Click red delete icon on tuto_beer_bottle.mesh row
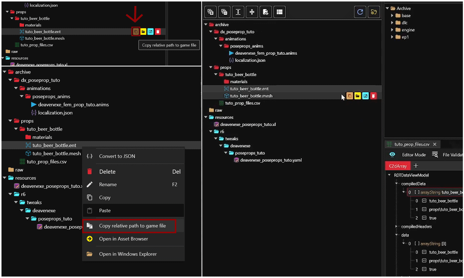The image size is (464, 278). tap(374, 96)
